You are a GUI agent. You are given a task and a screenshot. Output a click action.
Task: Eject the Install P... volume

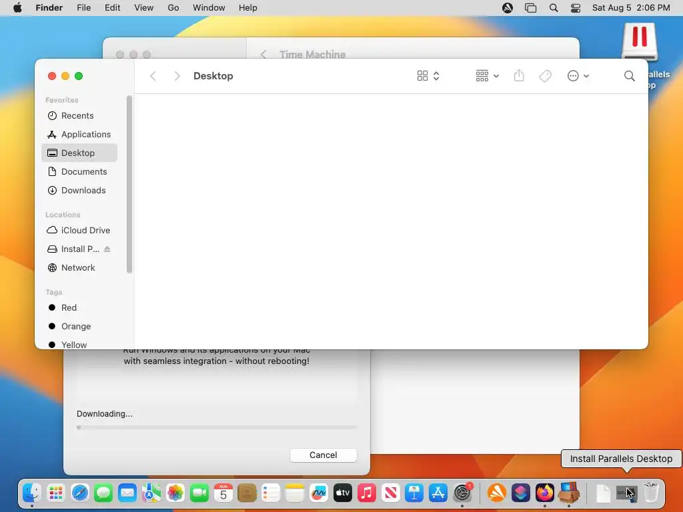point(107,249)
